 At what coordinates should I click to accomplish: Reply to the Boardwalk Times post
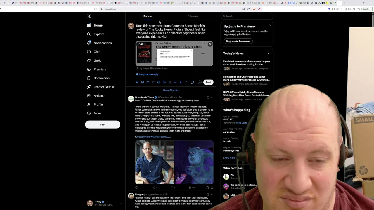coord(136,188)
